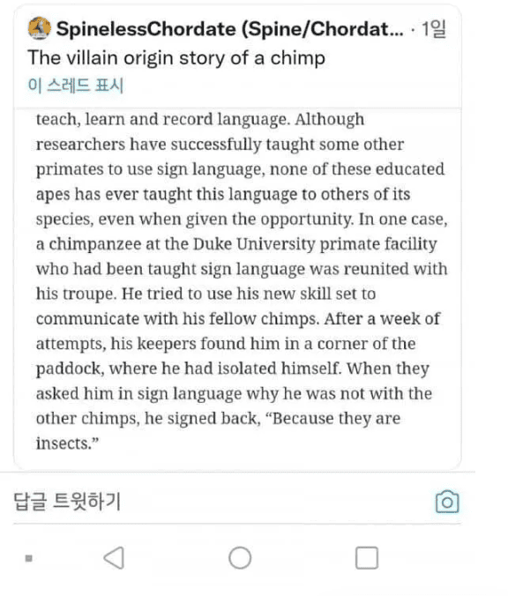
Task: Tap the Android back triangle button
Action: coord(114,557)
